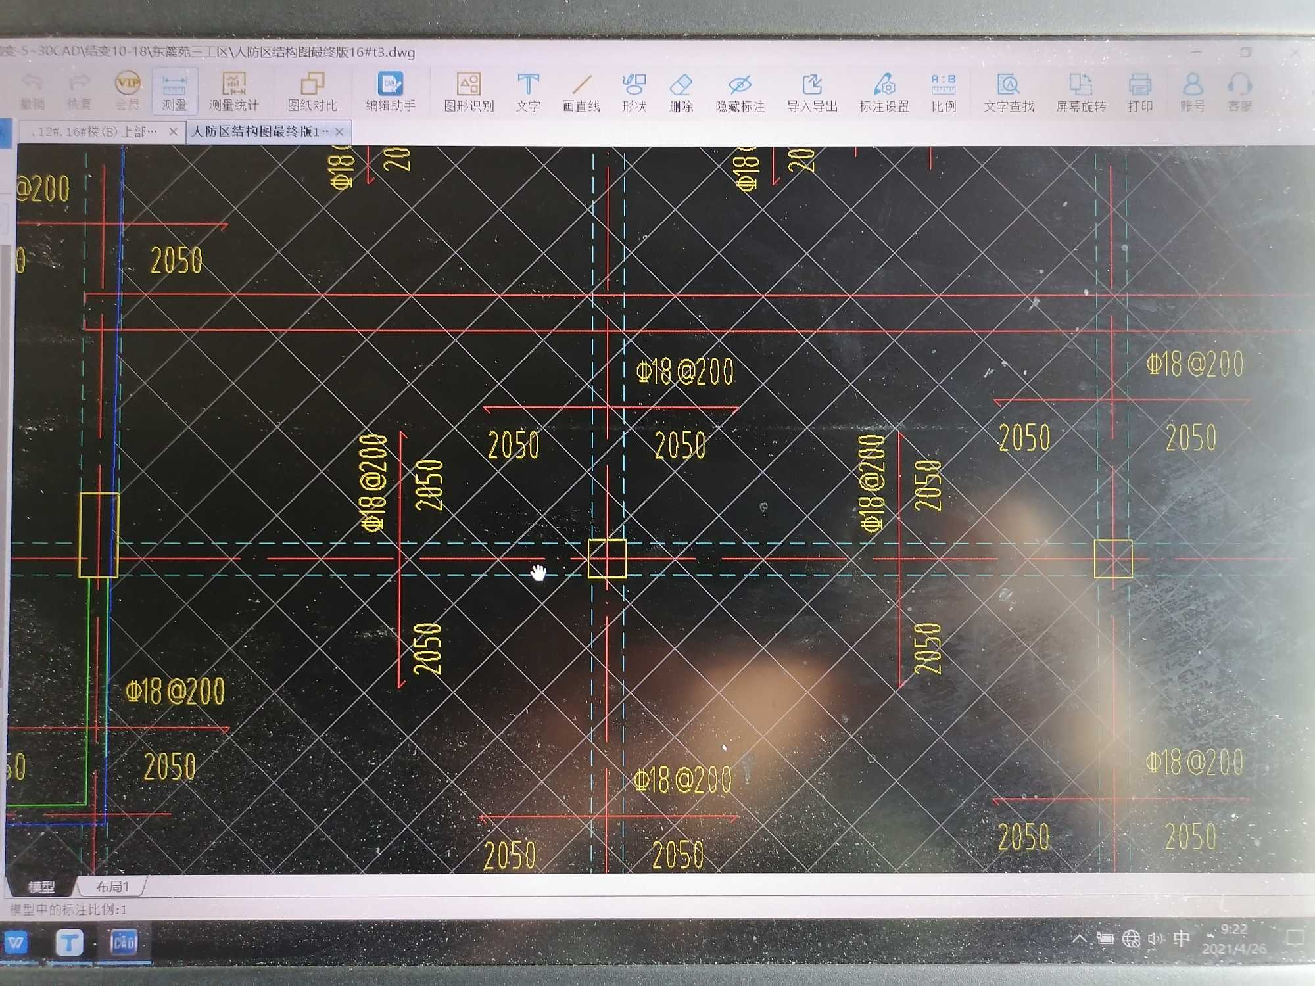The width and height of the screenshot is (1315, 986).
Task: Open Text search (文字查找) tool
Action: point(1009,93)
